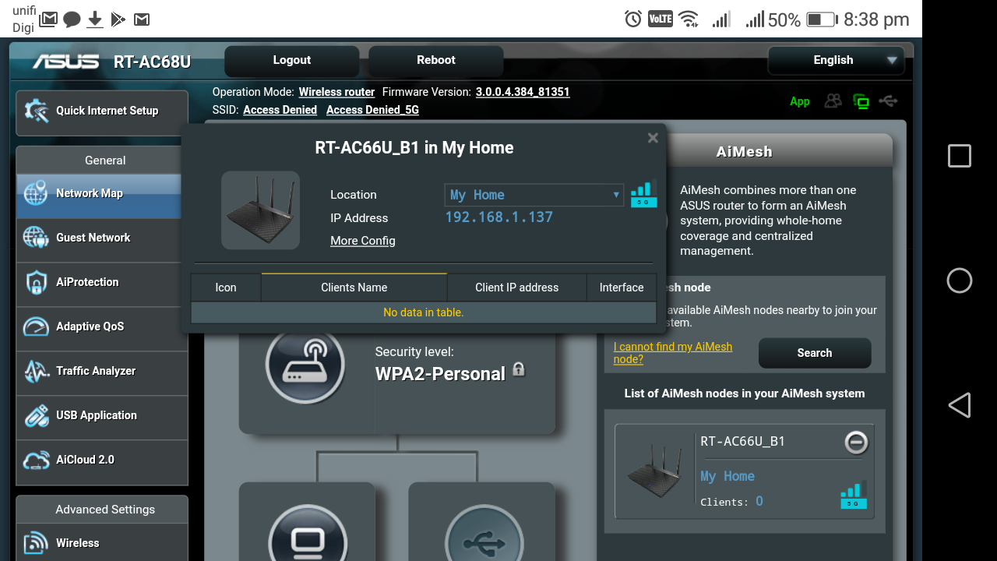The image size is (997, 561).
Task: Click the guest network users status icon
Action: point(833,101)
